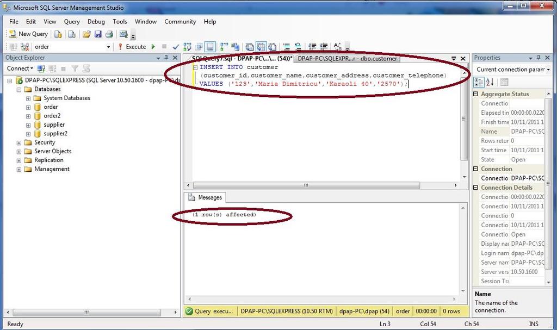Click Connect Object Explorer icon beside Connect
557x330 pixels.
click(x=41, y=69)
